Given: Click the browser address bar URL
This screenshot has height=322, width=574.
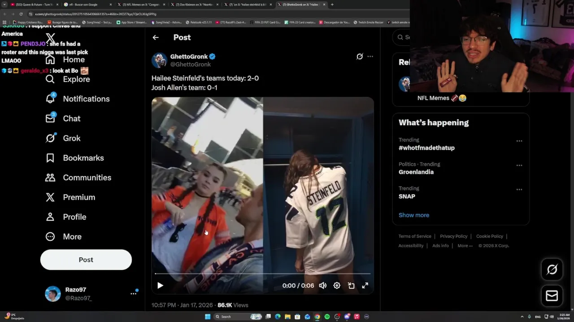Looking at the screenshot, I should click(96, 14).
